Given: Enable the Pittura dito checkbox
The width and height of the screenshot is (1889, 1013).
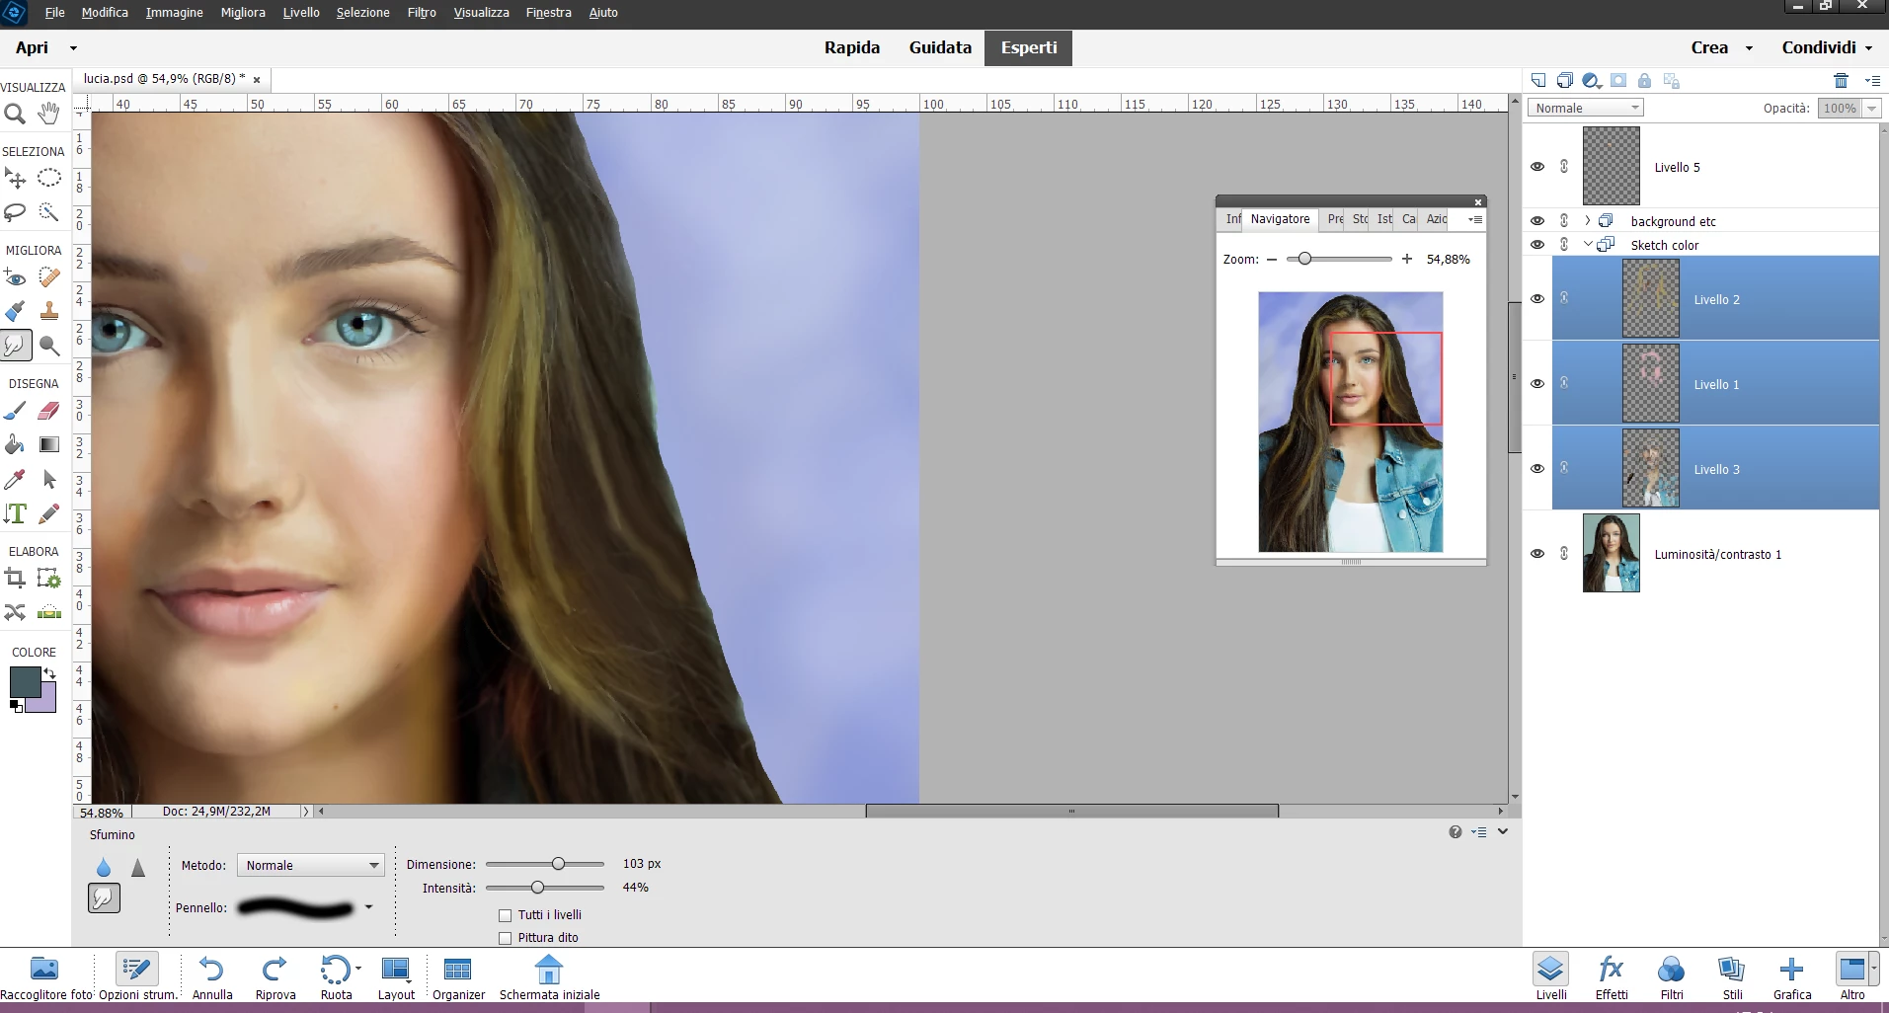Looking at the screenshot, I should click(x=506, y=938).
